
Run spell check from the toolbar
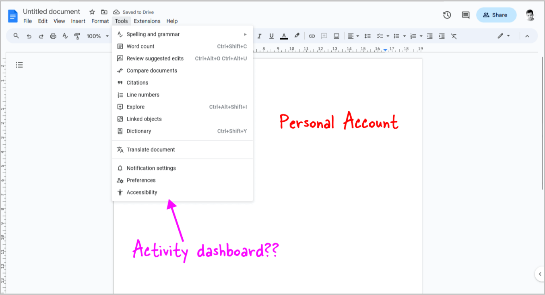point(65,36)
